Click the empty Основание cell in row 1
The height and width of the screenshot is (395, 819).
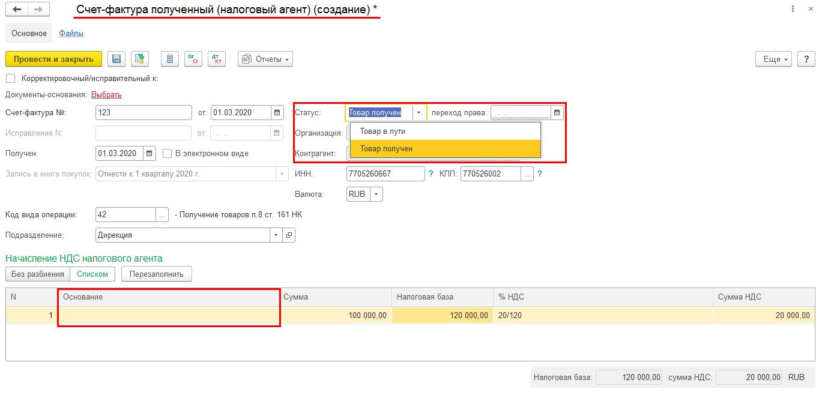[x=168, y=315]
